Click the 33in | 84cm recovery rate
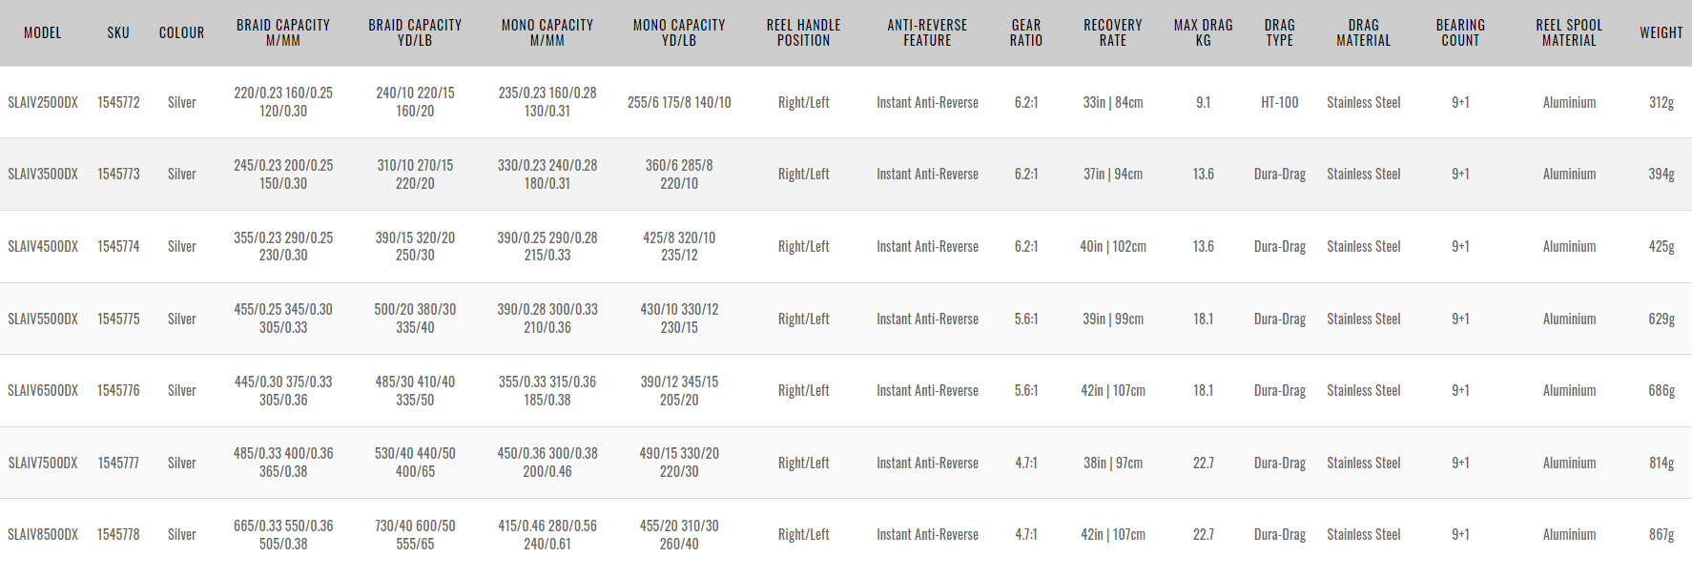Image resolution: width=1692 pixels, height=577 pixels. (1112, 102)
